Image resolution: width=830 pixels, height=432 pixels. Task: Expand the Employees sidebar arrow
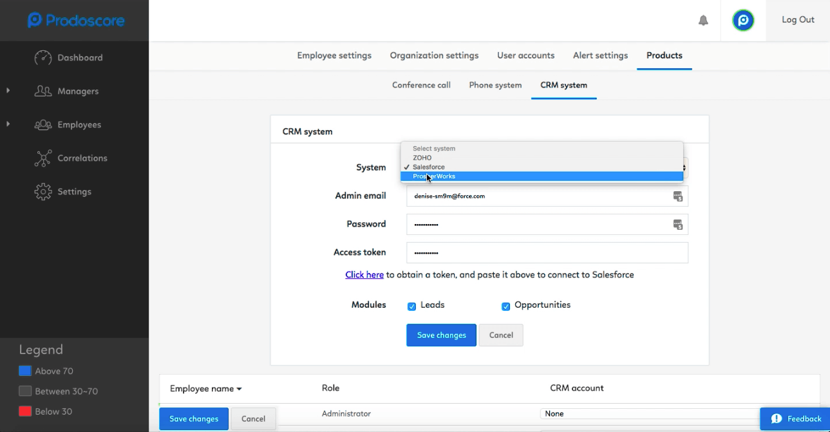click(x=8, y=124)
